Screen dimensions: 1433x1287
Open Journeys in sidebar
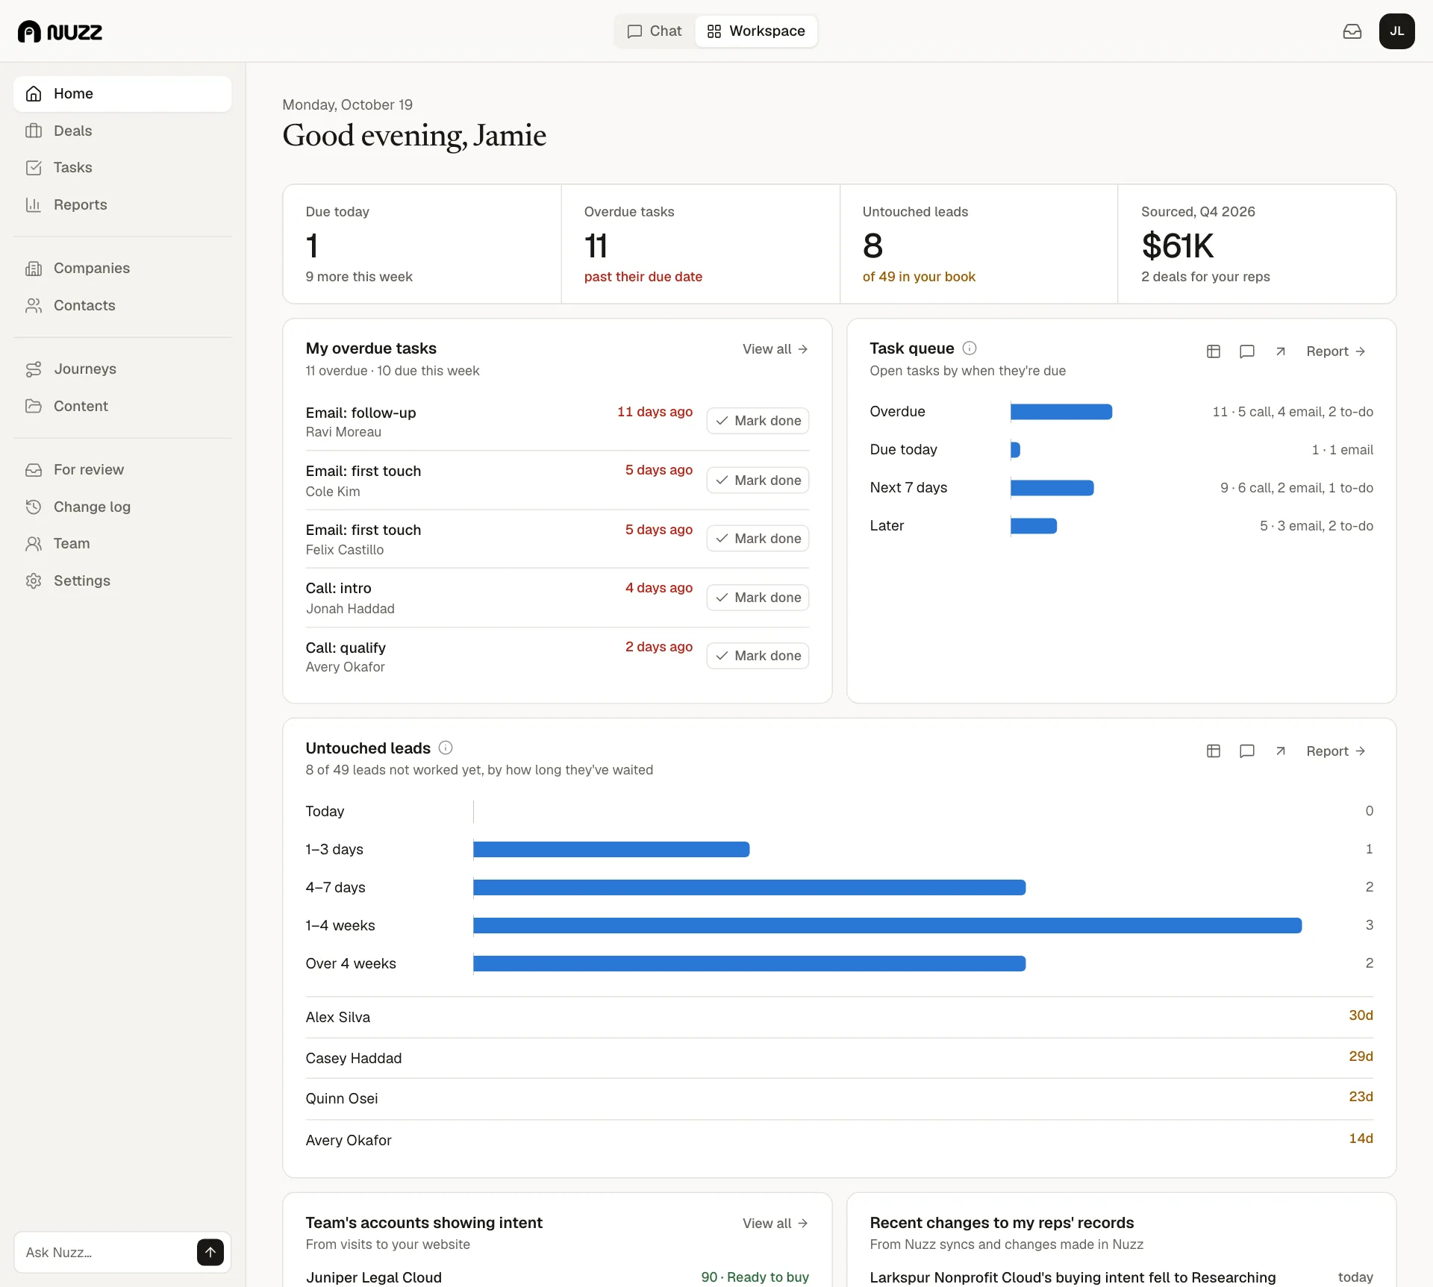[122, 369]
